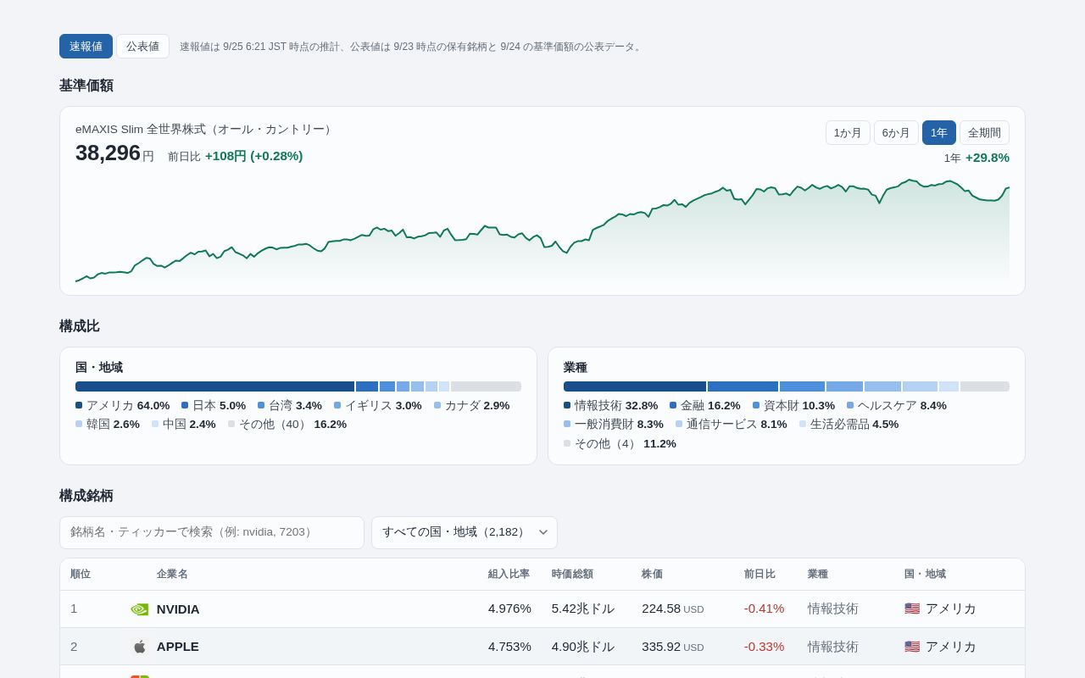
Task: Click the その他（40）16.2% legend entry
Action: 287,425
